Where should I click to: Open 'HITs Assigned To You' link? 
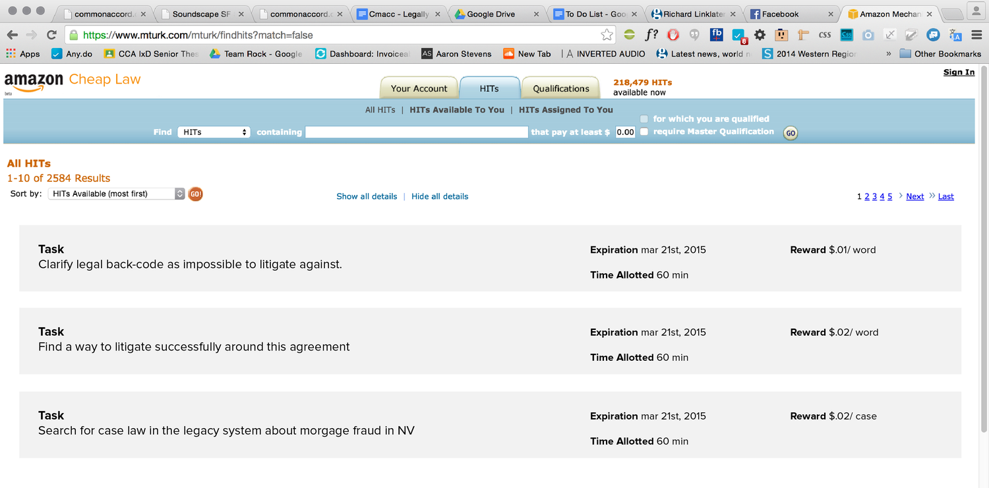click(566, 110)
